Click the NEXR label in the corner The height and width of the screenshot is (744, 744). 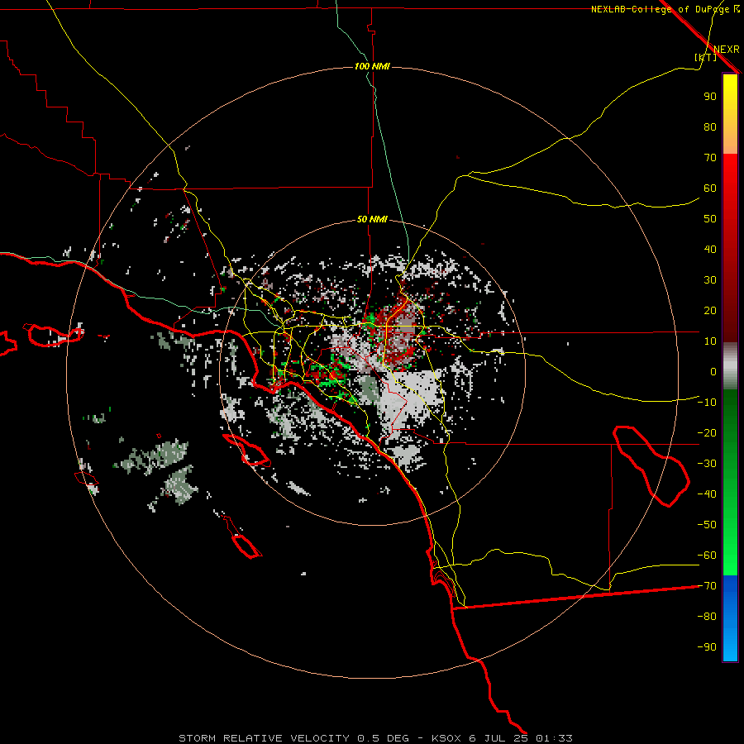click(x=726, y=49)
